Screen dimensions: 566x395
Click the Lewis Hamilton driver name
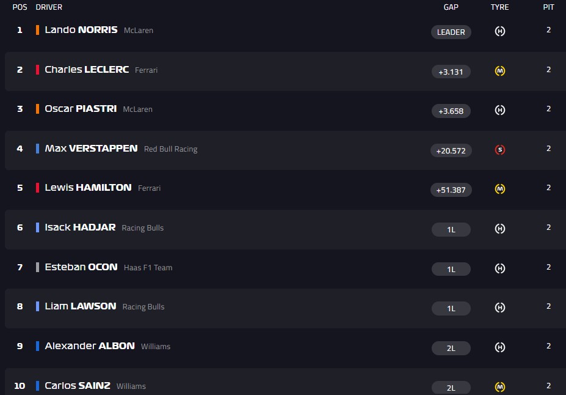tap(88, 188)
